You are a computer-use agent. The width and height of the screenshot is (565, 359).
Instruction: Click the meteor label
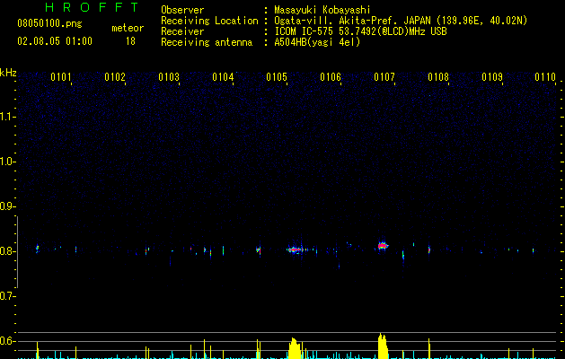pyautogui.click(x=128, y=28)
